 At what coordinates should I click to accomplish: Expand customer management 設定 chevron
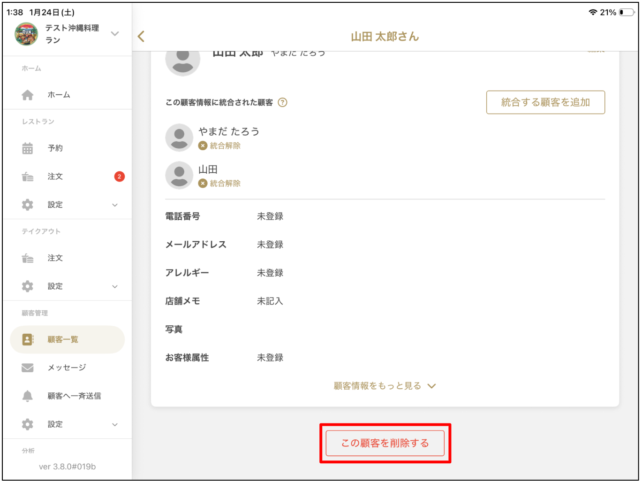coord(115,425)
